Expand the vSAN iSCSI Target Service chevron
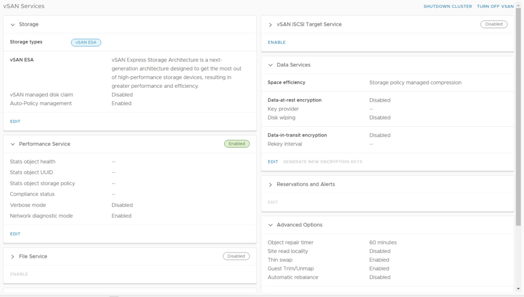 pos(270,25)
